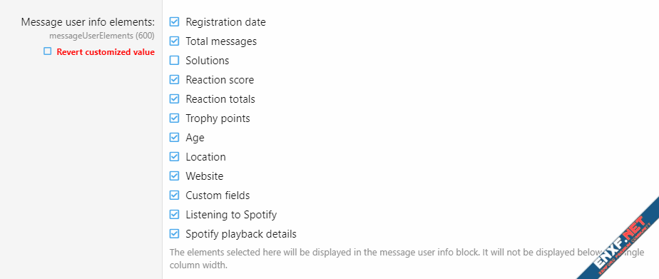Click the messageUserElements (600) option name

click(x=102, y=36)
